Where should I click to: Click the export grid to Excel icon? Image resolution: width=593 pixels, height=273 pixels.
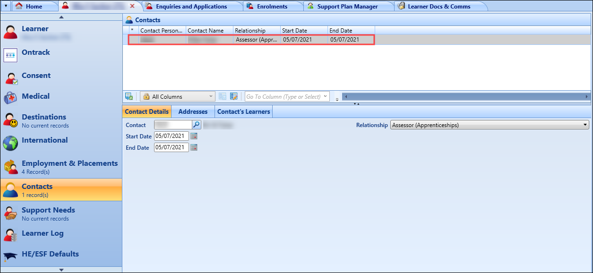pyautogui.click(x=129, y=96)
